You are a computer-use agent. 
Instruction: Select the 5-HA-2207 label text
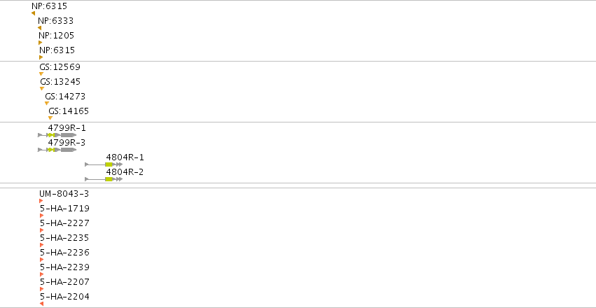pyautogui.click(x=64, y=282)
